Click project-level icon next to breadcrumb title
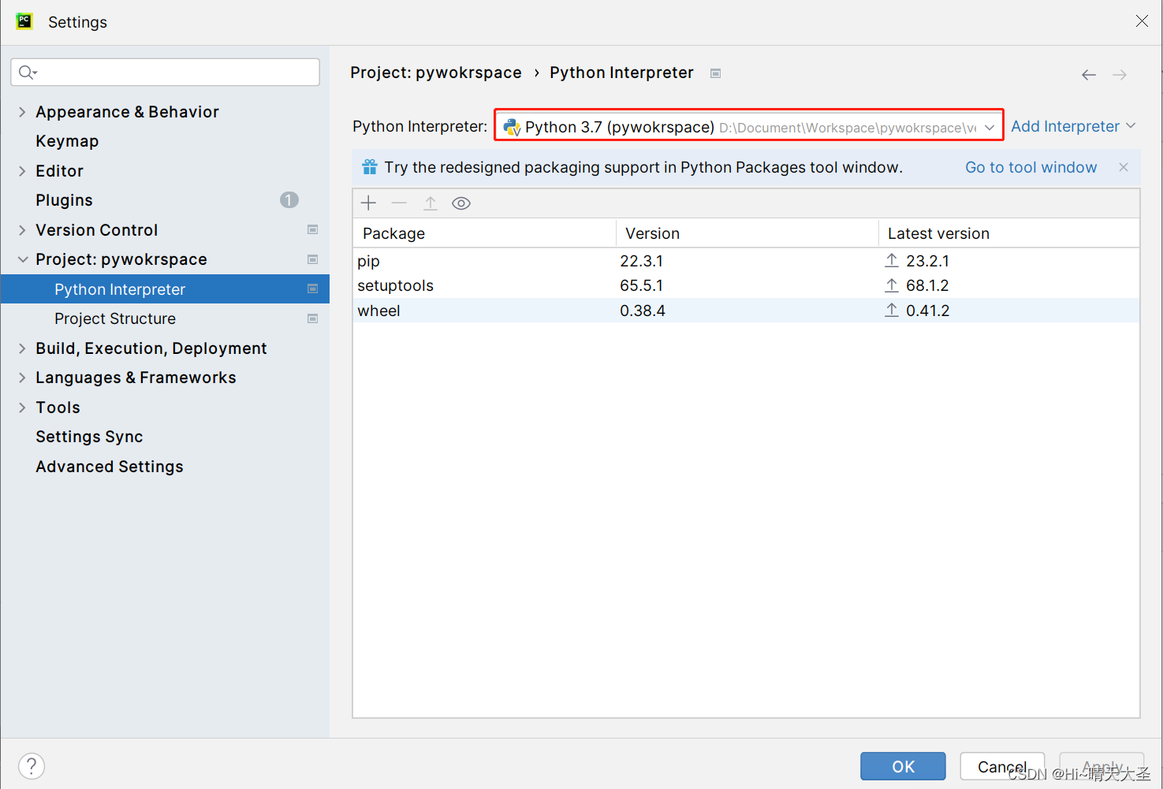 coord(716,73)
